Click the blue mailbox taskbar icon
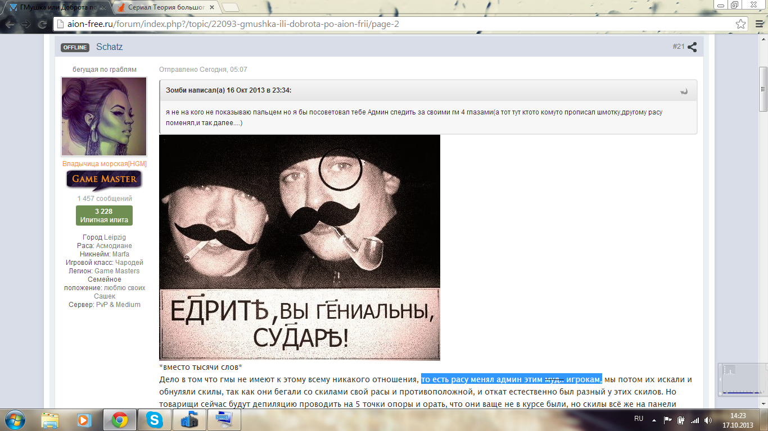Viewport: 768px width, 431px height. (x=188, y=420)
